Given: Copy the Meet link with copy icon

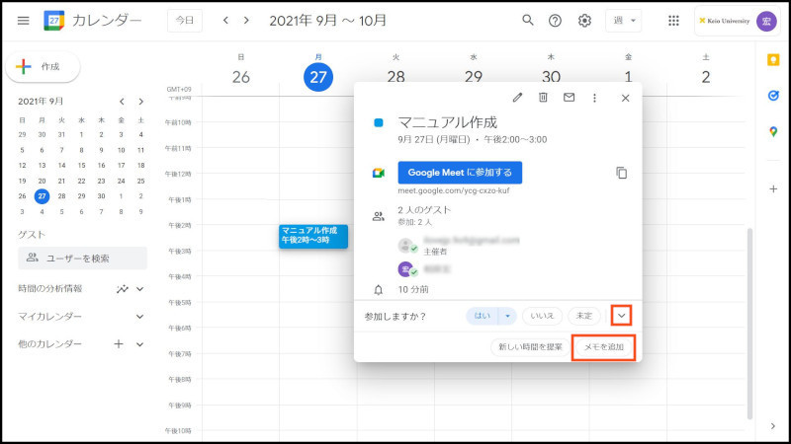Looking at the screenshot, I should 621,173.
